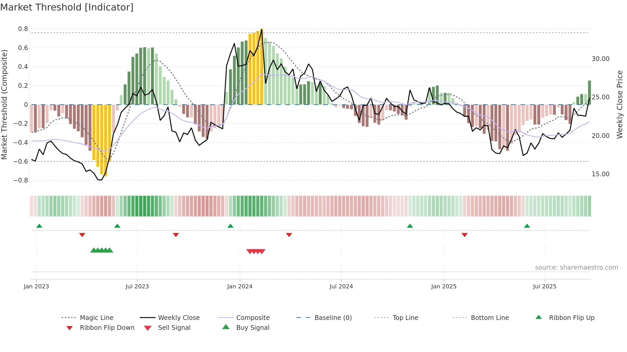627x352 pixels.
Task: Click the Jan 2024 axis label
Action: [240, 286]
